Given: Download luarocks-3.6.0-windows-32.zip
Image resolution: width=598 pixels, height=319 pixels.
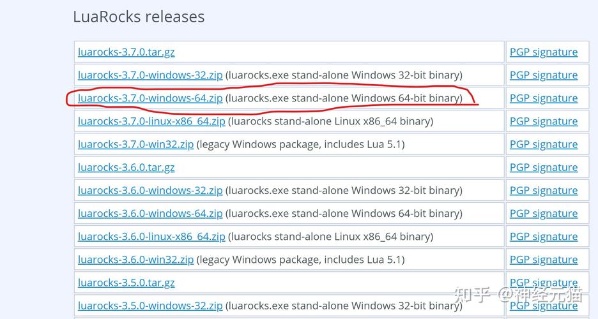Looking at the screenshot, I should (x=150, y=190).
